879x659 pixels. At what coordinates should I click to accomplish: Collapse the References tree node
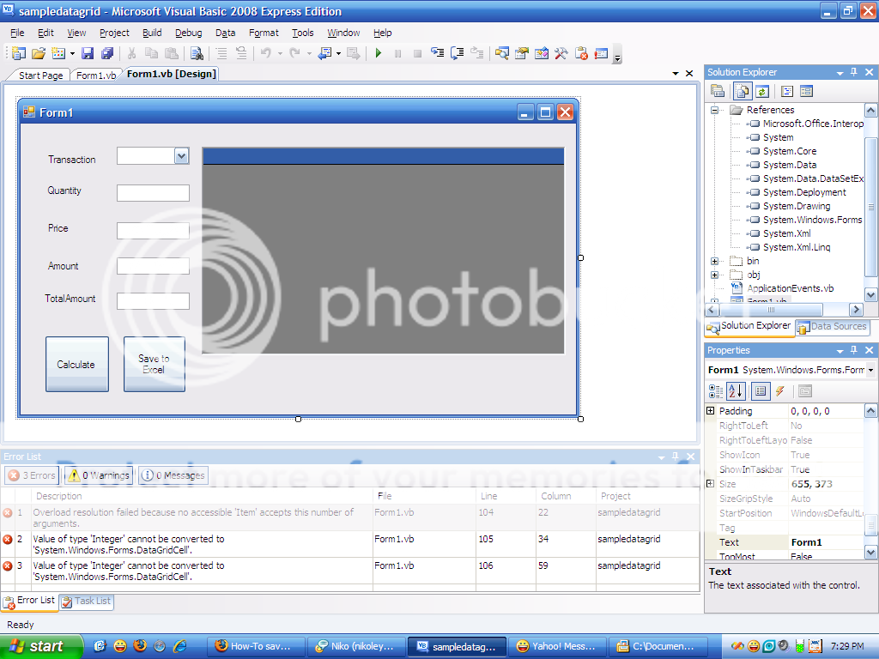coord(714,110)
